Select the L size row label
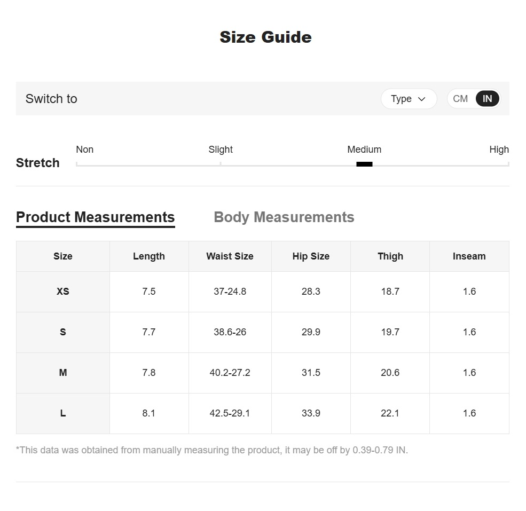Viewport: 526px width, 511px height. (63, 413)
